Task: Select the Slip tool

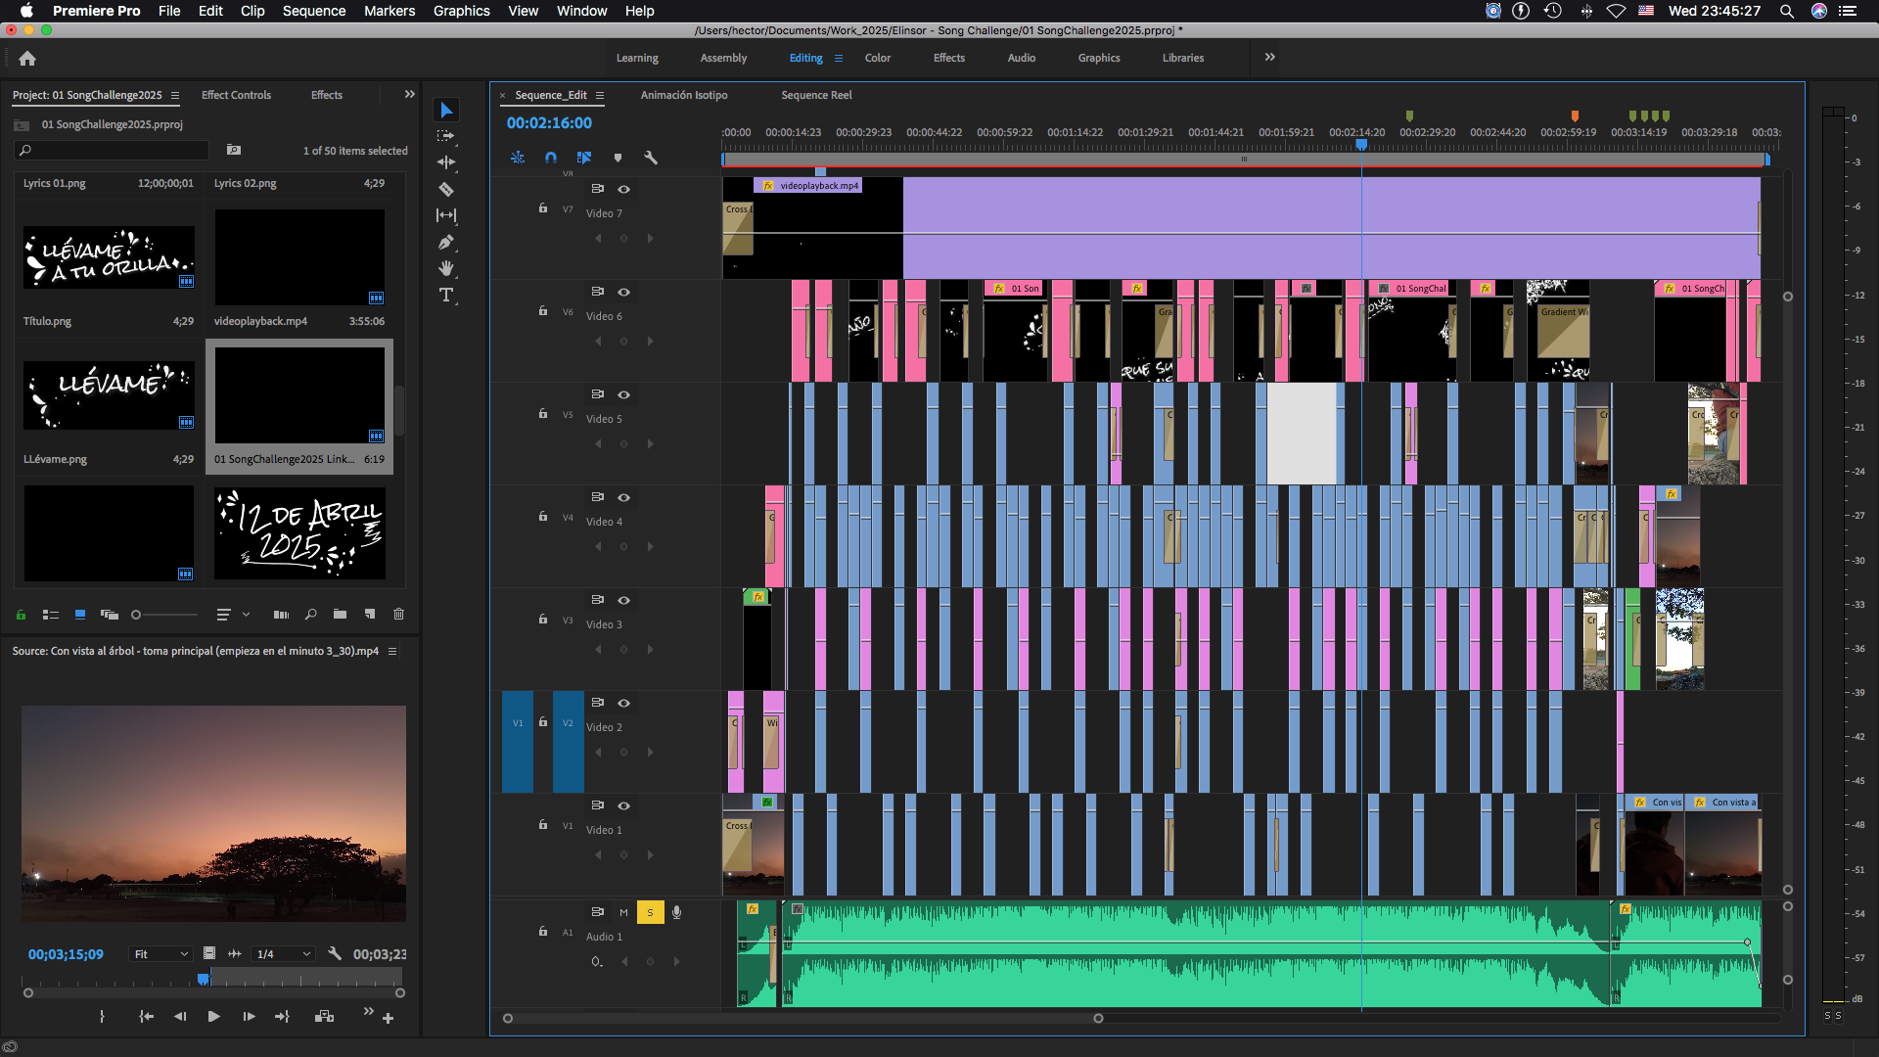Action: (x=446, y=215)
